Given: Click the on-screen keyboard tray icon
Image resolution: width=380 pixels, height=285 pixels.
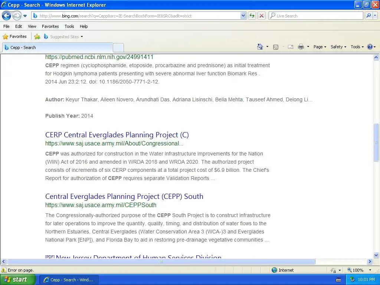Looking at the screenshot, I should (338, 280).
